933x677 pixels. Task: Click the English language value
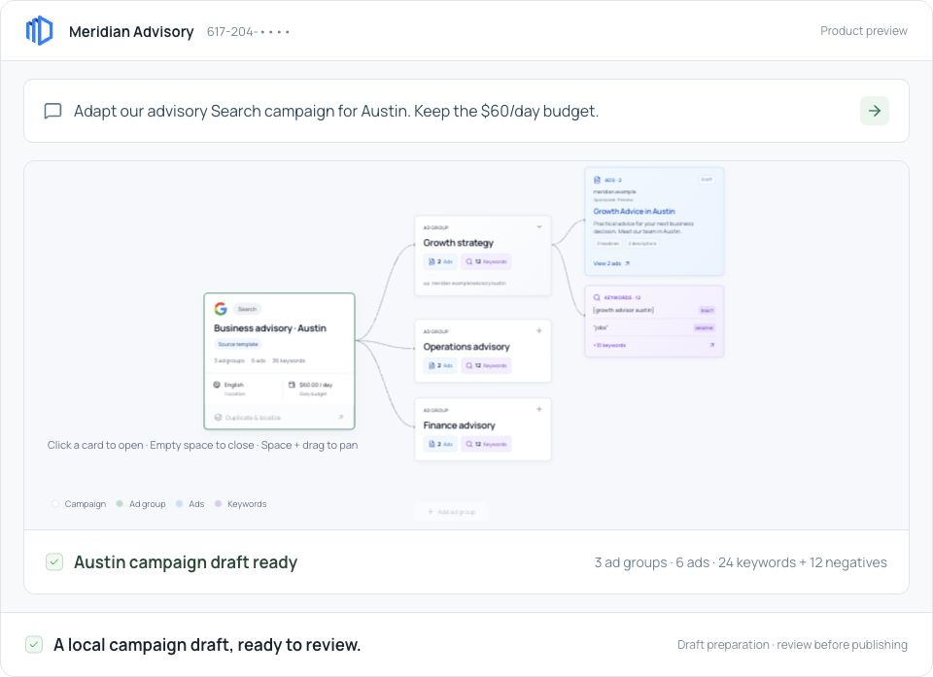(234, 385)
